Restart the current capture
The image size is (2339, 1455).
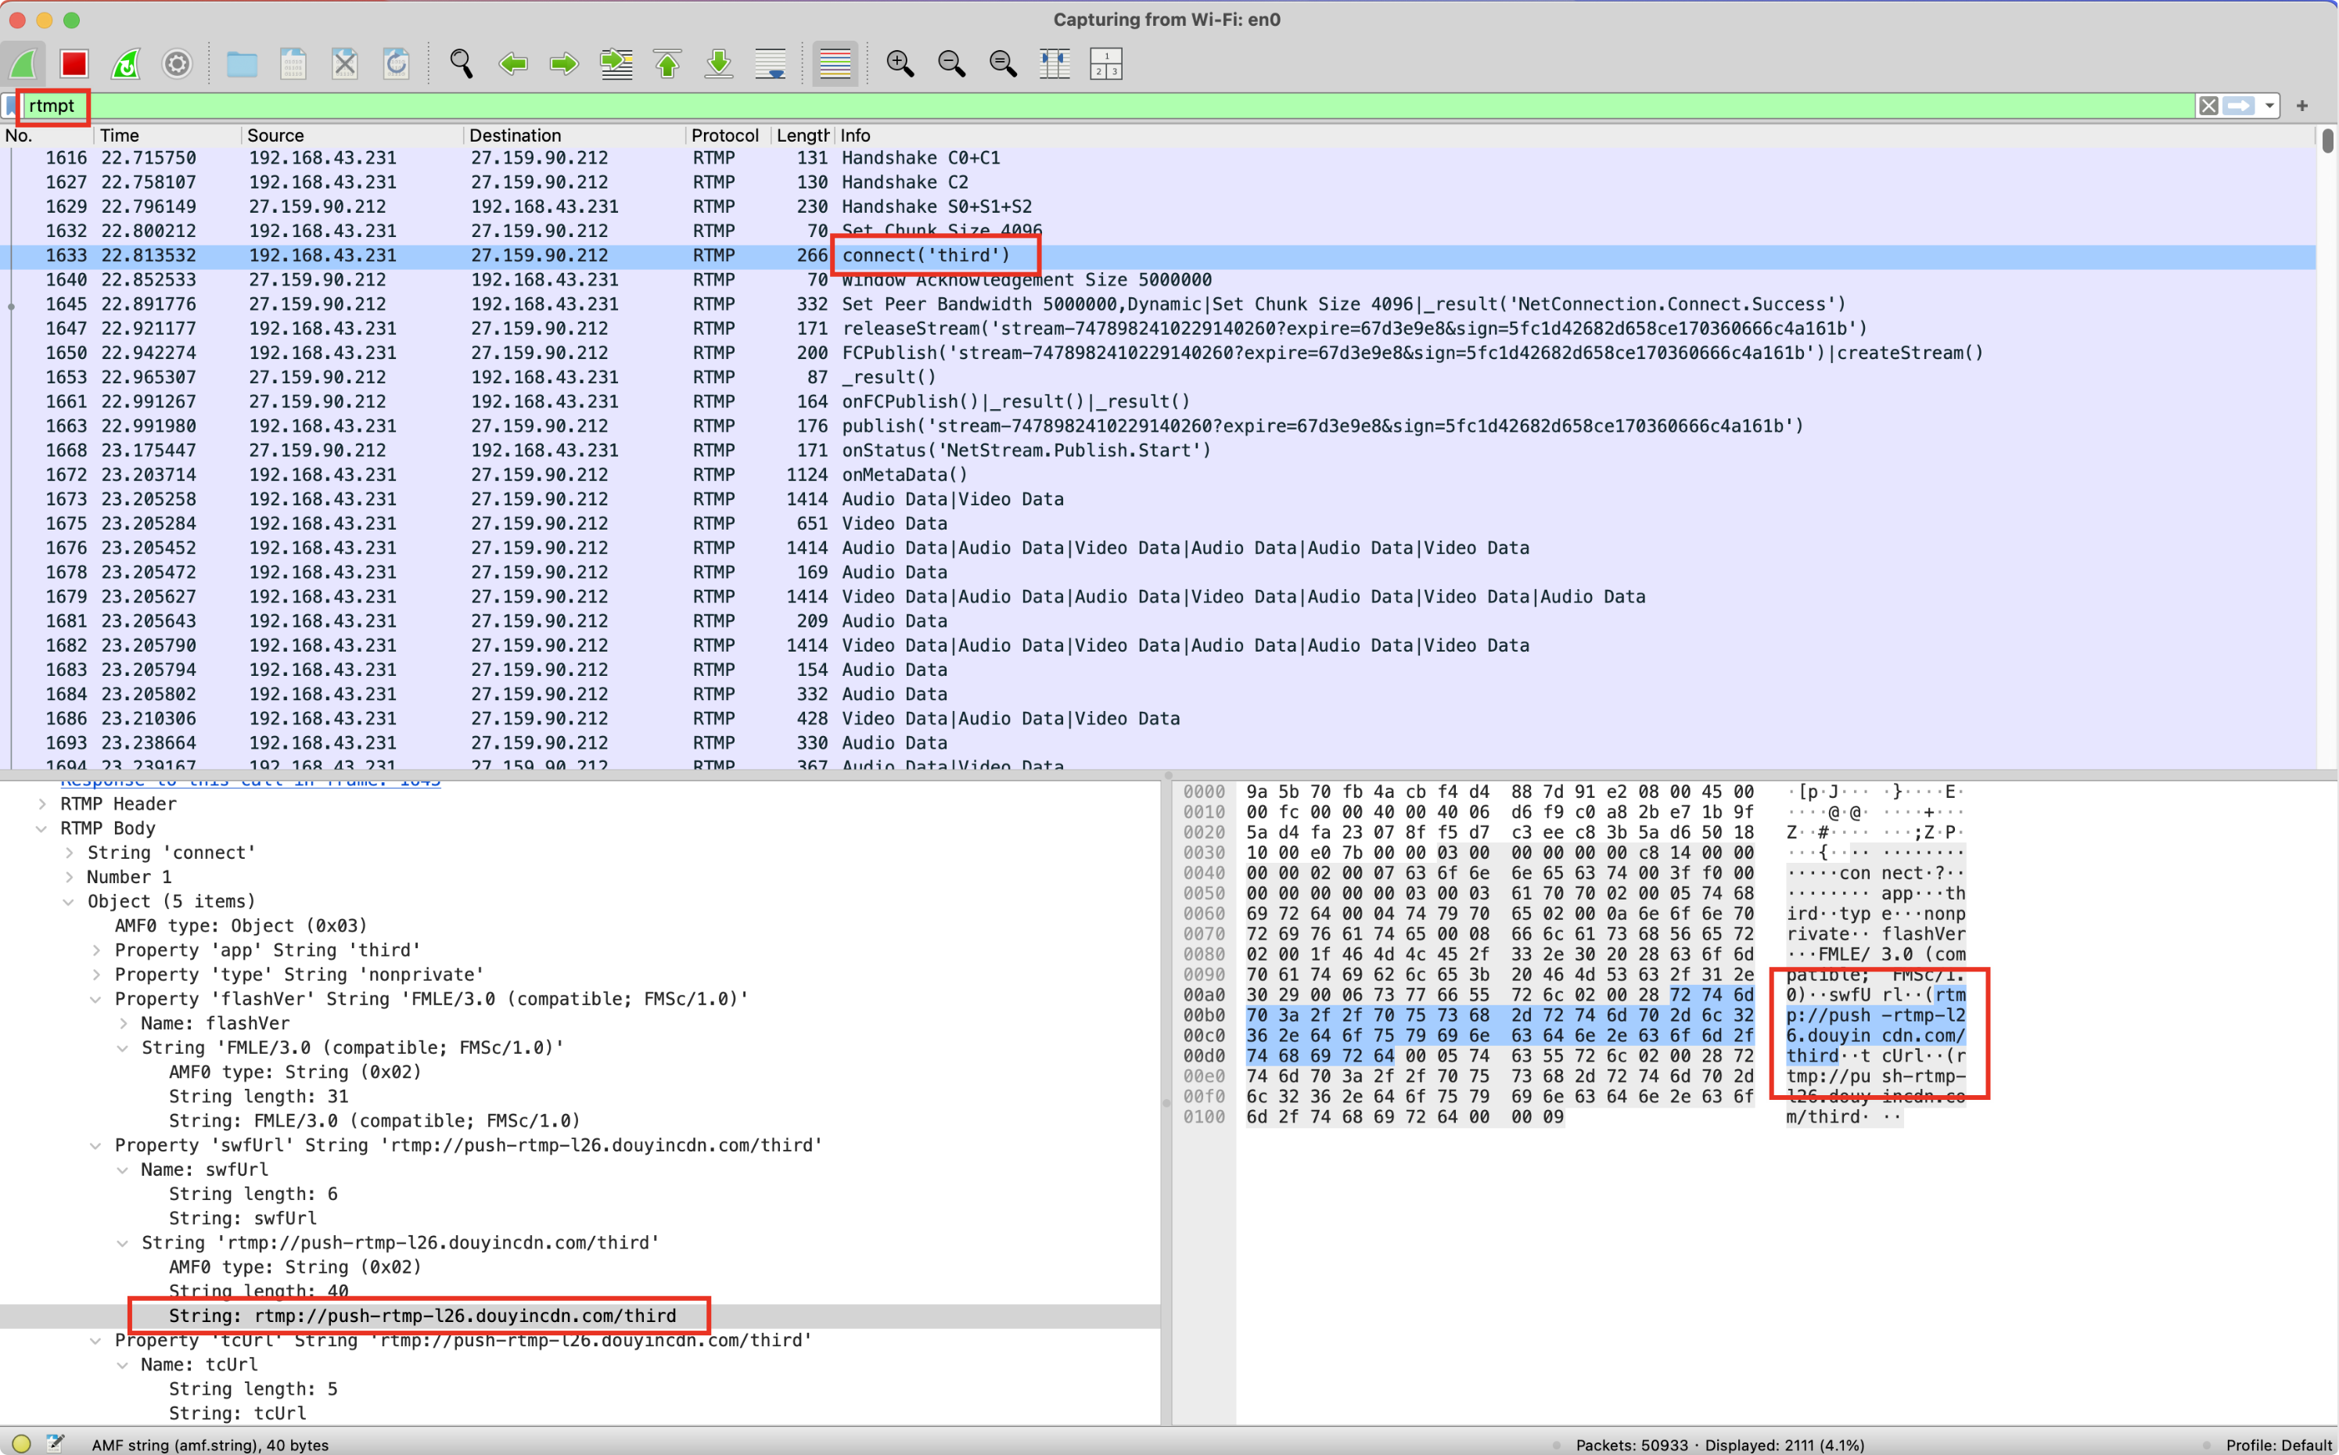[126, 63]
